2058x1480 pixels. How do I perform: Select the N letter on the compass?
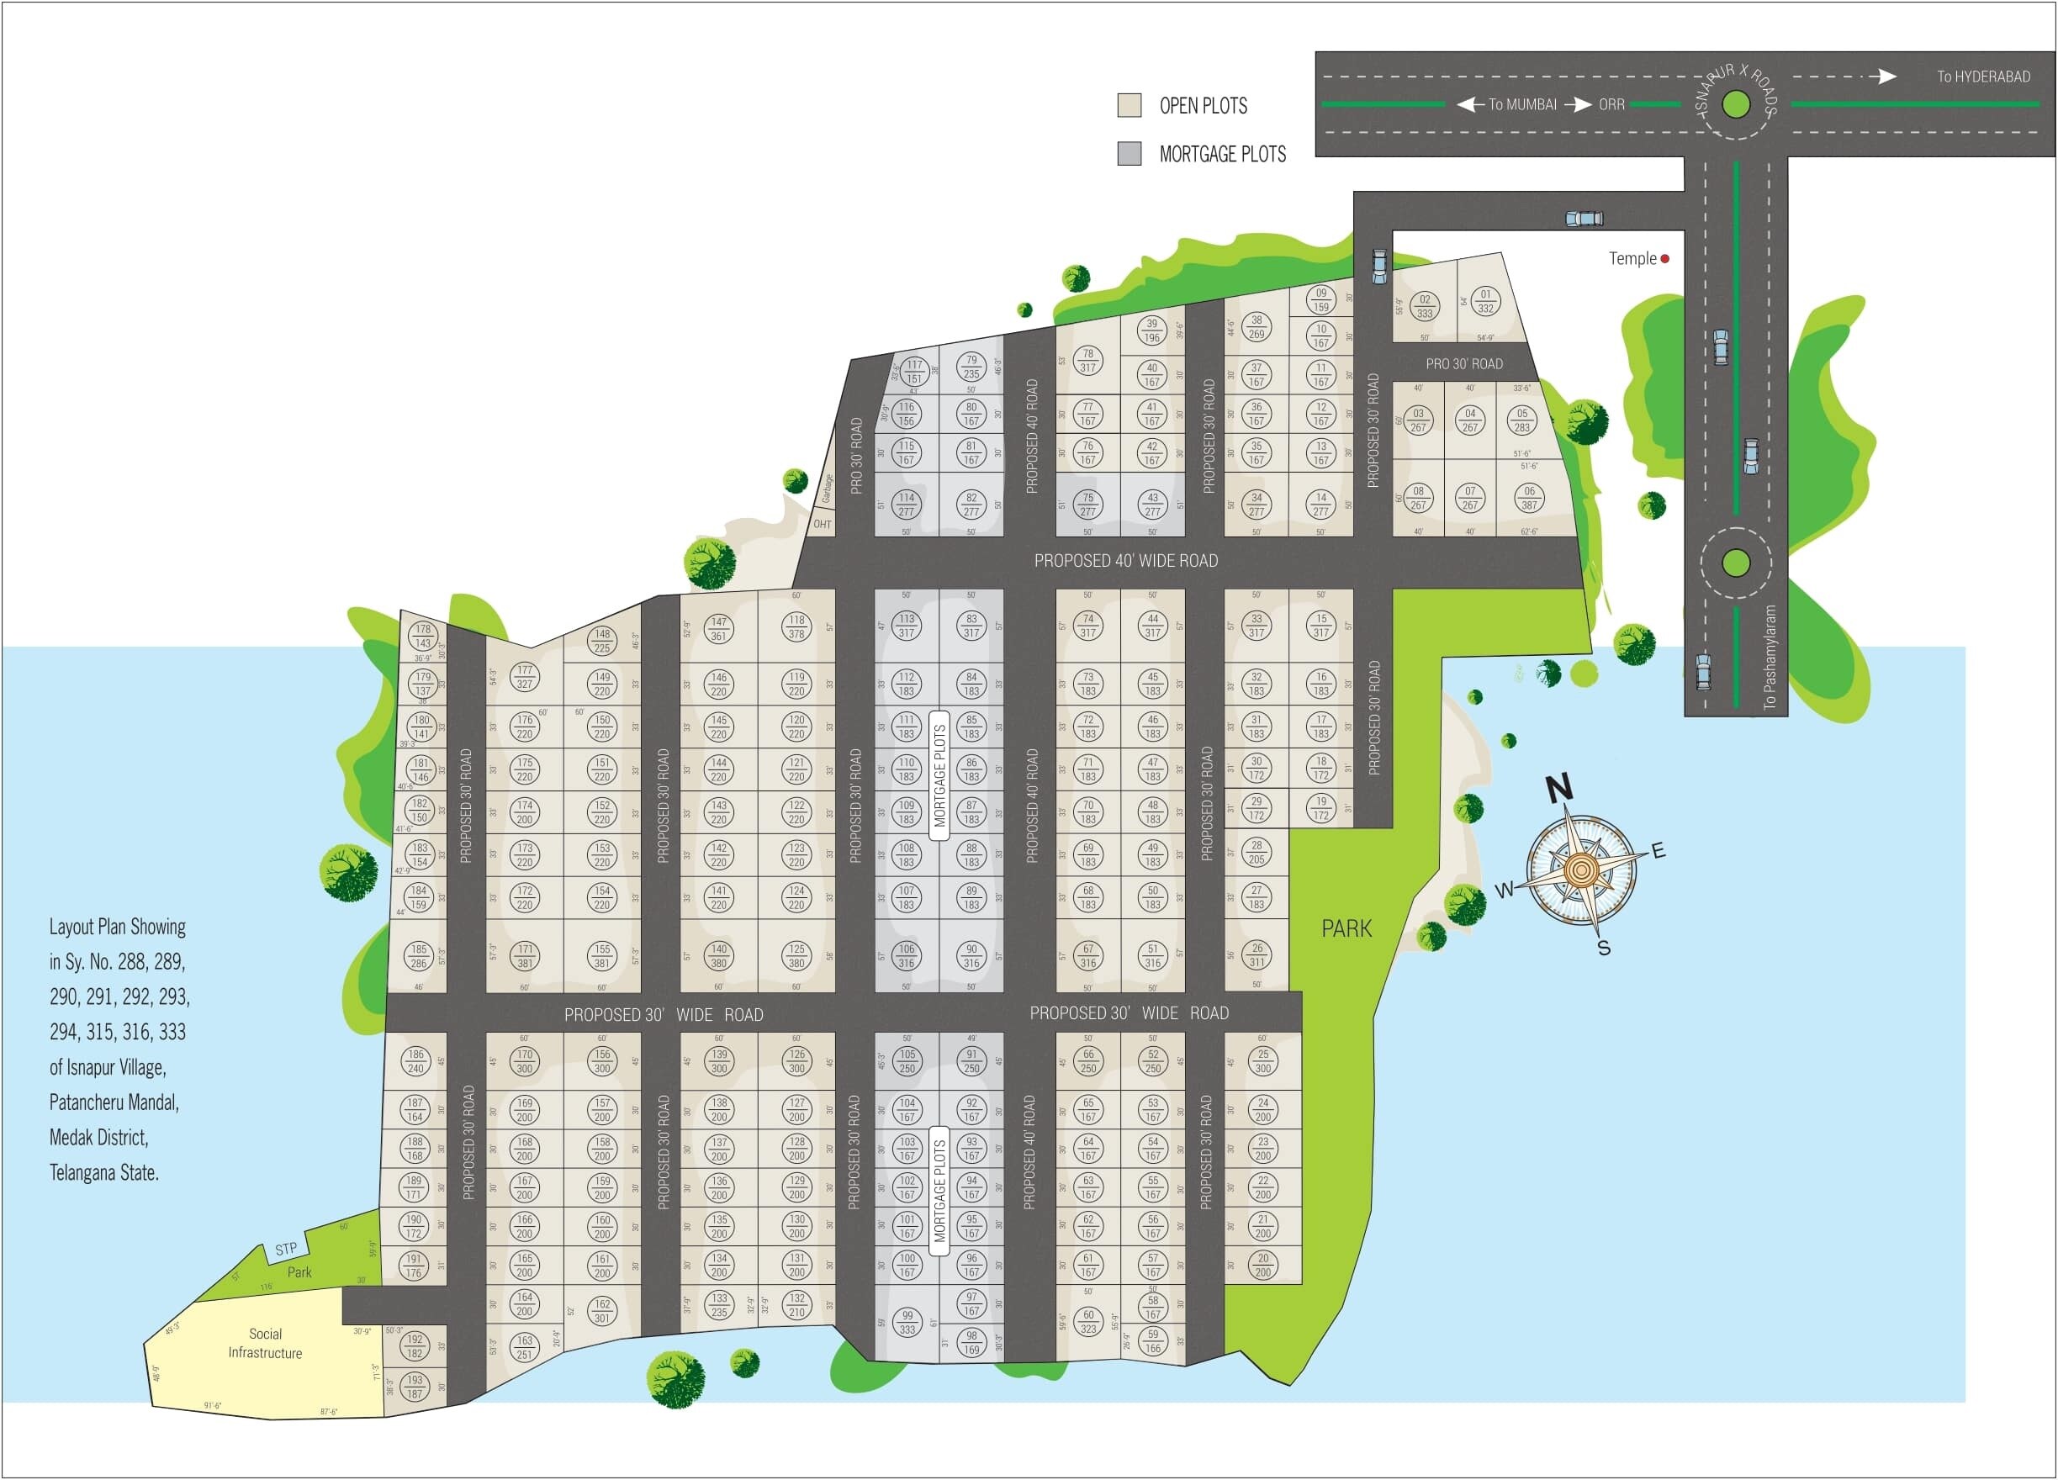pos(1559,788)
